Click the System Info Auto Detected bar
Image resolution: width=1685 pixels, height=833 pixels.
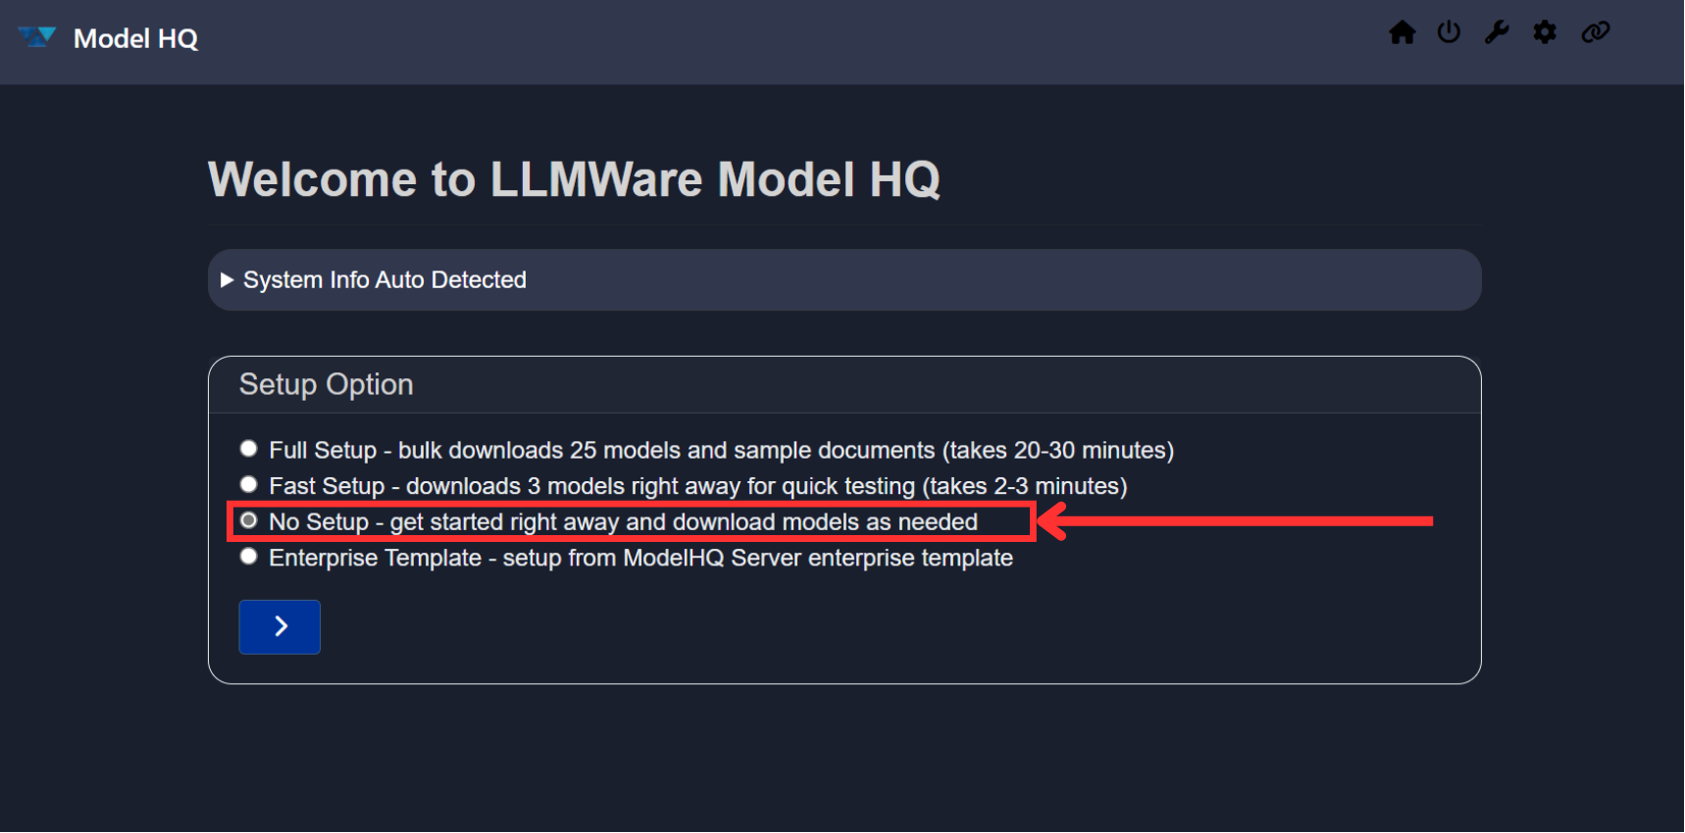coord(843,280)
